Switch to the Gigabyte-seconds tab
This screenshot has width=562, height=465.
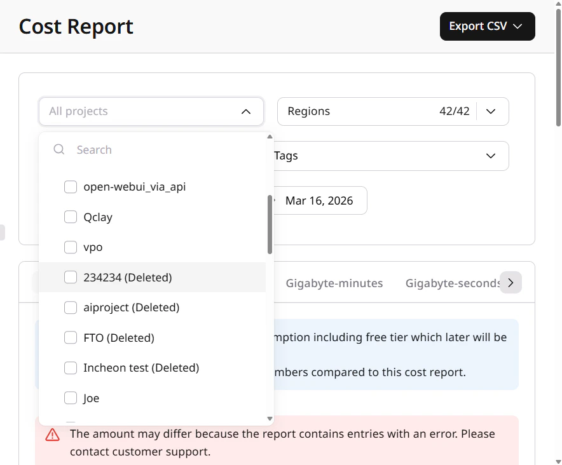454,283
